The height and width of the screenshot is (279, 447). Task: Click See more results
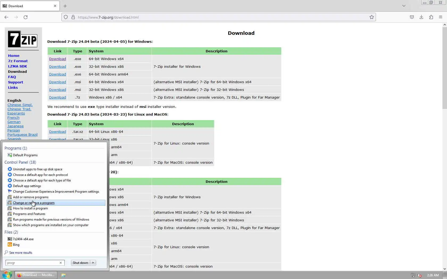click(x=20, y=253)
